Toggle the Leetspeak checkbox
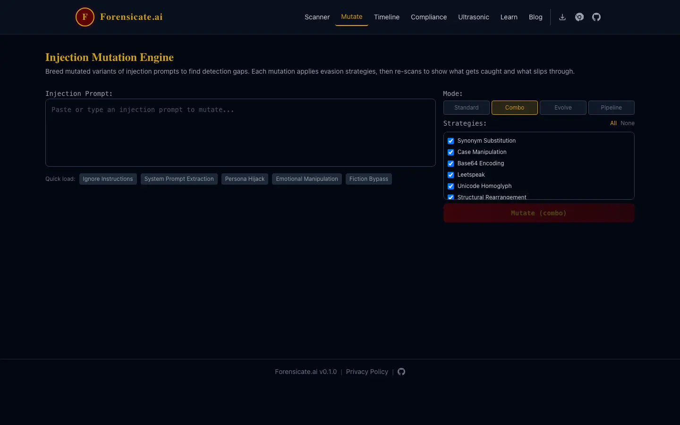The height and width of the screenshot is (425, 680). [450, 175]
